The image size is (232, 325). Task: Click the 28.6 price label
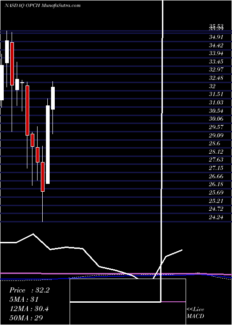click(214, 143)
